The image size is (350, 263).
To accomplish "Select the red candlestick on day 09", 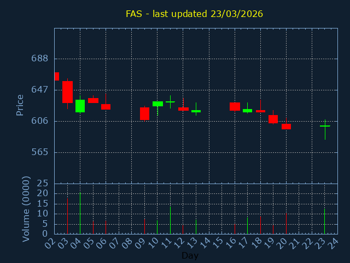I will (x=144, y=113).
